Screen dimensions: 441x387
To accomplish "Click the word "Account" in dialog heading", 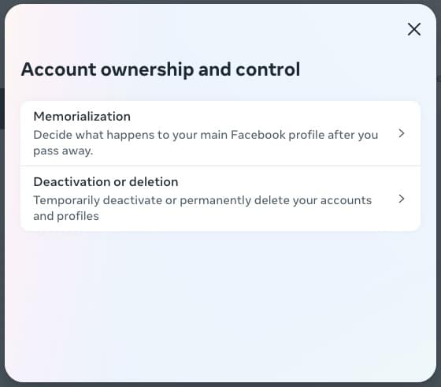I will click(59, 69).
